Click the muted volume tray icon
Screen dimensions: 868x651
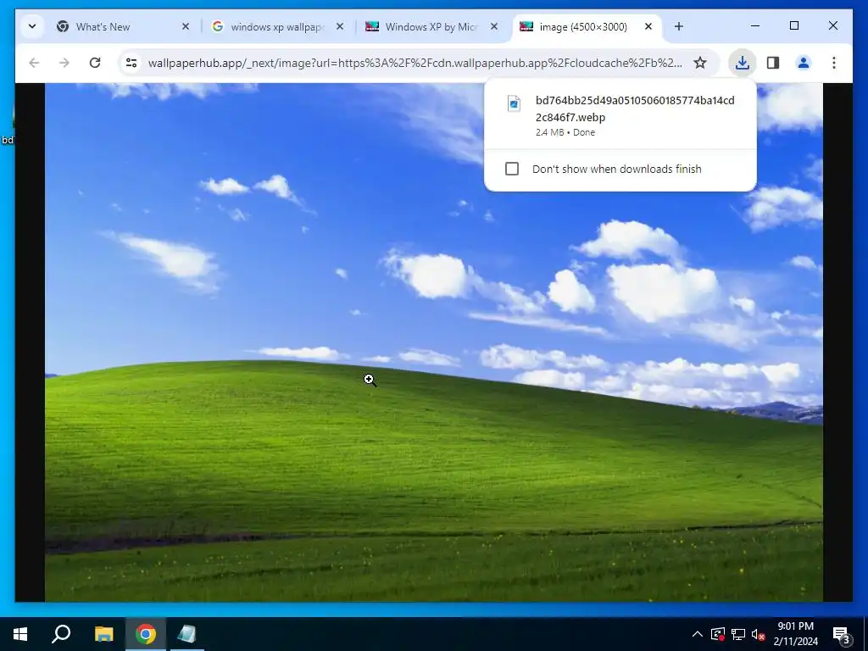pos(759,634)
